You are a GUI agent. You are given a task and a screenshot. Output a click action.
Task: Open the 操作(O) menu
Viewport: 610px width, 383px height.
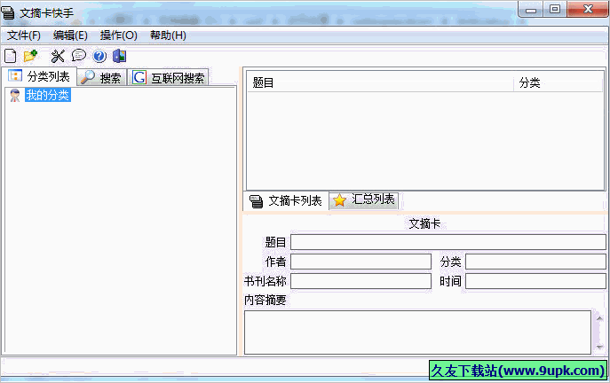pos(119,35)
